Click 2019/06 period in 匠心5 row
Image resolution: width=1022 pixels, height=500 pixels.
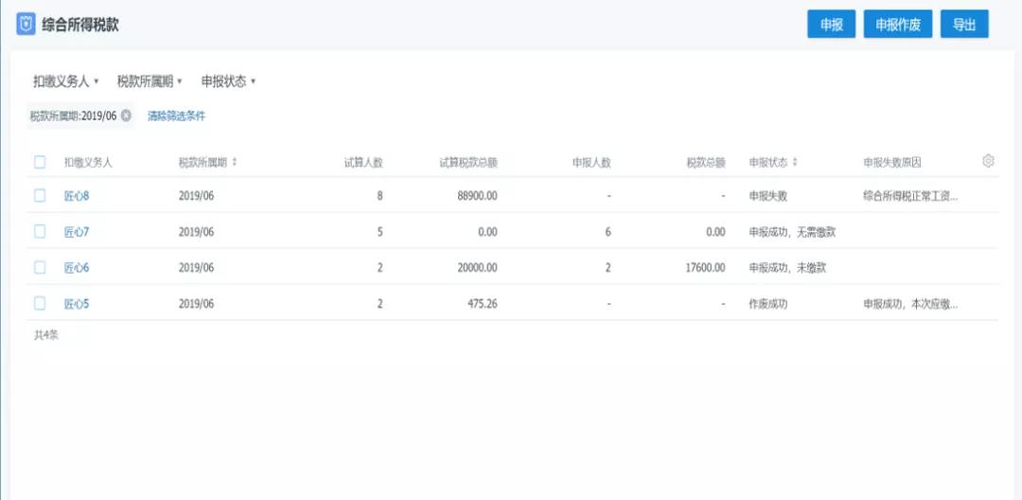tap(196, 304)
